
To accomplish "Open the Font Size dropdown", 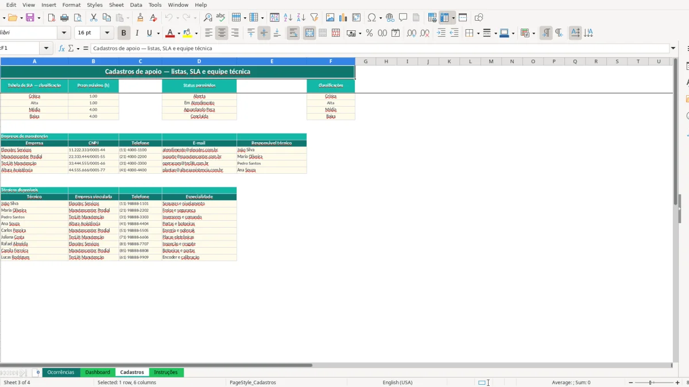I will (107, 33).
